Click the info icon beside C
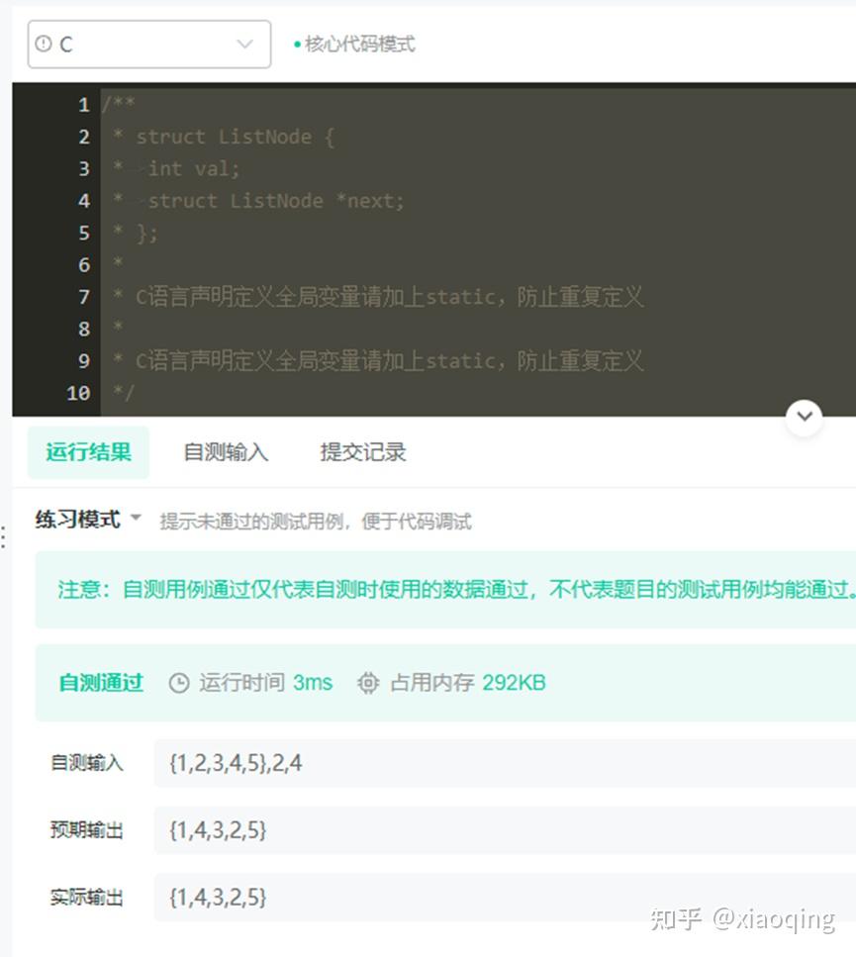The height and width of the screenshot is (957, 856). pos(44,44)
